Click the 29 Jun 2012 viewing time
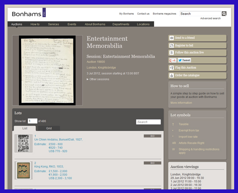Viewport: 238px width, 193px height. tap(187, 178)
